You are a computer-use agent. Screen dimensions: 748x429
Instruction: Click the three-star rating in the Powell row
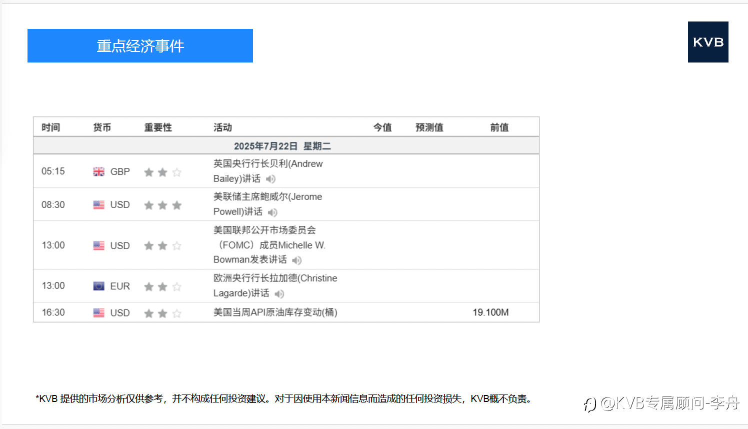click(x=162, y=205)
